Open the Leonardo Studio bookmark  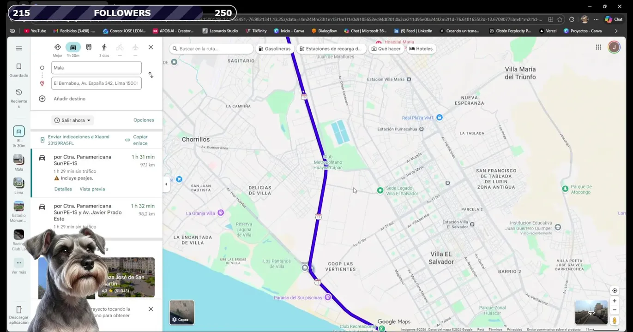[x=220, y=31]
